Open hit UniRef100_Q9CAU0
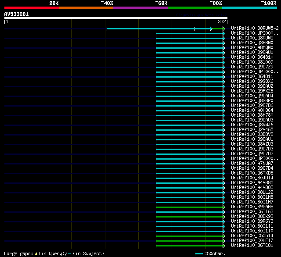 click(x=252, y=52)
